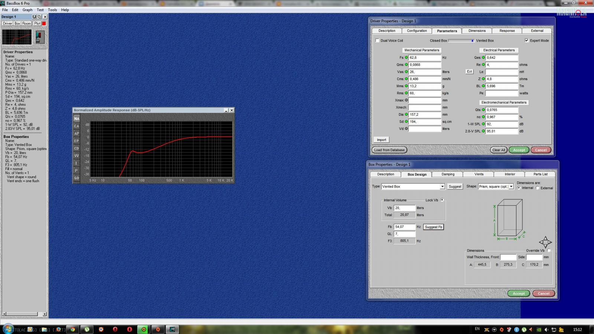Switch to Driver Properties Response tab
Screen dimensions: 594x334
[507, 31]
